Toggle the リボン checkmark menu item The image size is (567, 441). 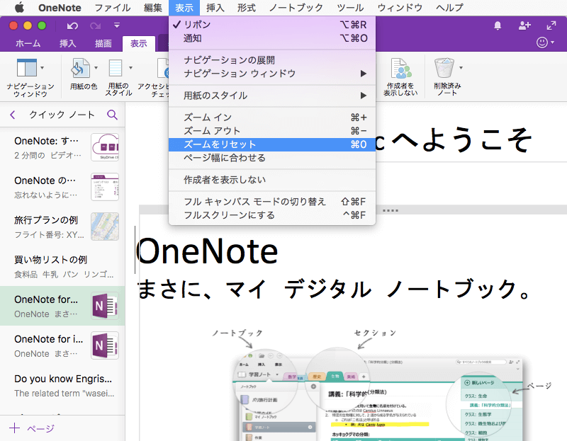point(272,25)
